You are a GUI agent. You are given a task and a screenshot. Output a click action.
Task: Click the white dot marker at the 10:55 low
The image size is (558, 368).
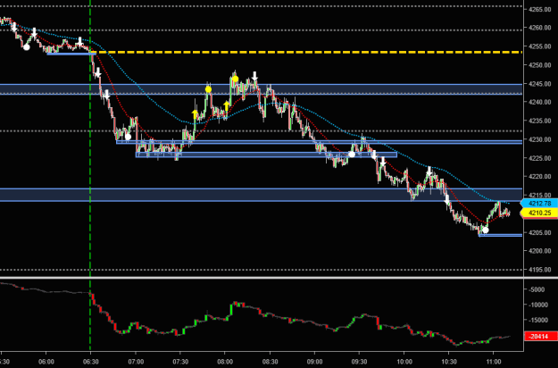(486, 230)
